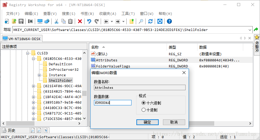
Task: Click the open folder icon with green arrow
Action: (x=14, y=21)
